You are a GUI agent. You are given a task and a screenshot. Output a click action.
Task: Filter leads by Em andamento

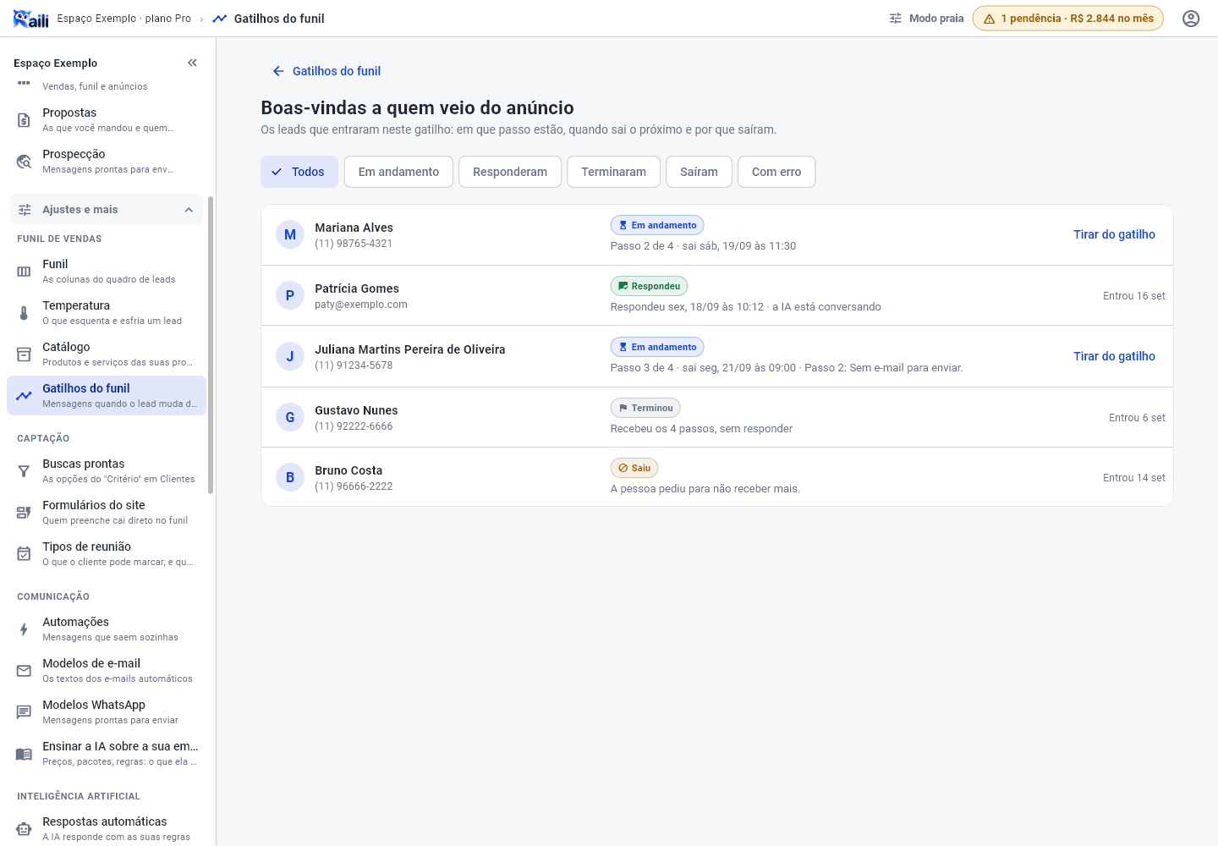398,172
